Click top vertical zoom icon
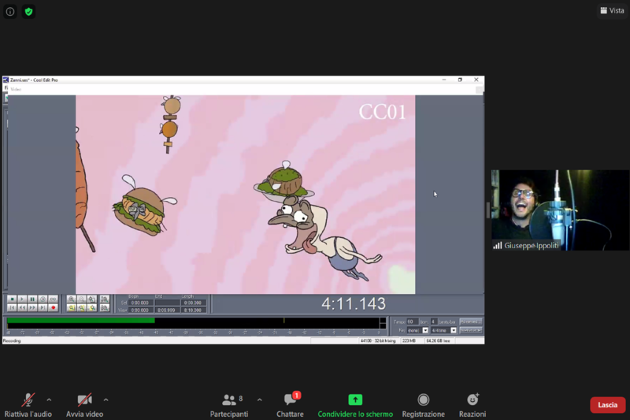630x420 pixels. point(105,299)
